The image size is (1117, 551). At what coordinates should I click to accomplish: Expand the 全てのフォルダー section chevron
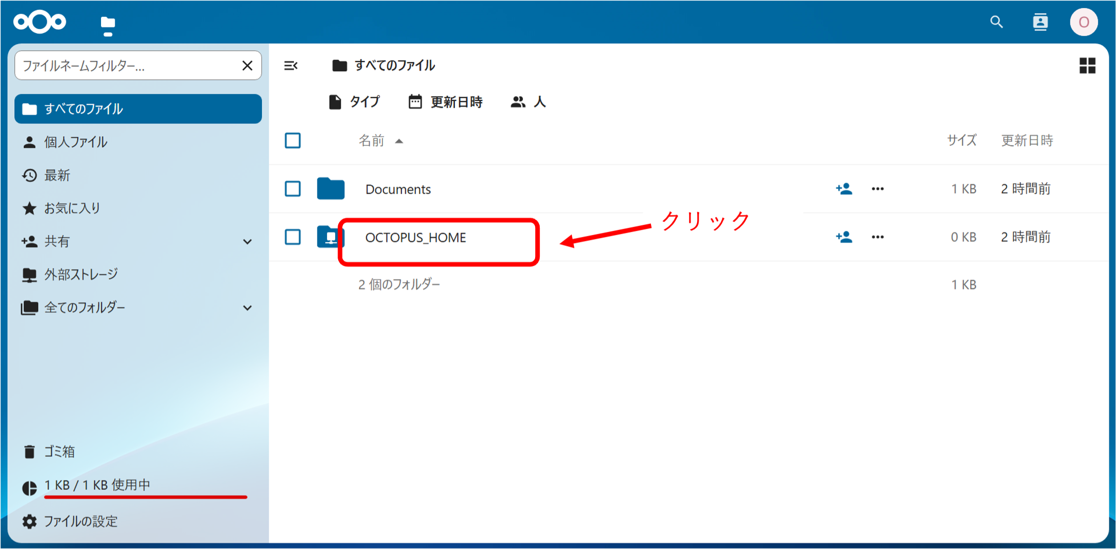(x=247, y=308)
